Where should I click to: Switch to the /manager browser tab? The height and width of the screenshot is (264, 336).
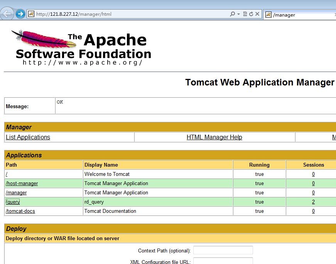coord(300,15)
